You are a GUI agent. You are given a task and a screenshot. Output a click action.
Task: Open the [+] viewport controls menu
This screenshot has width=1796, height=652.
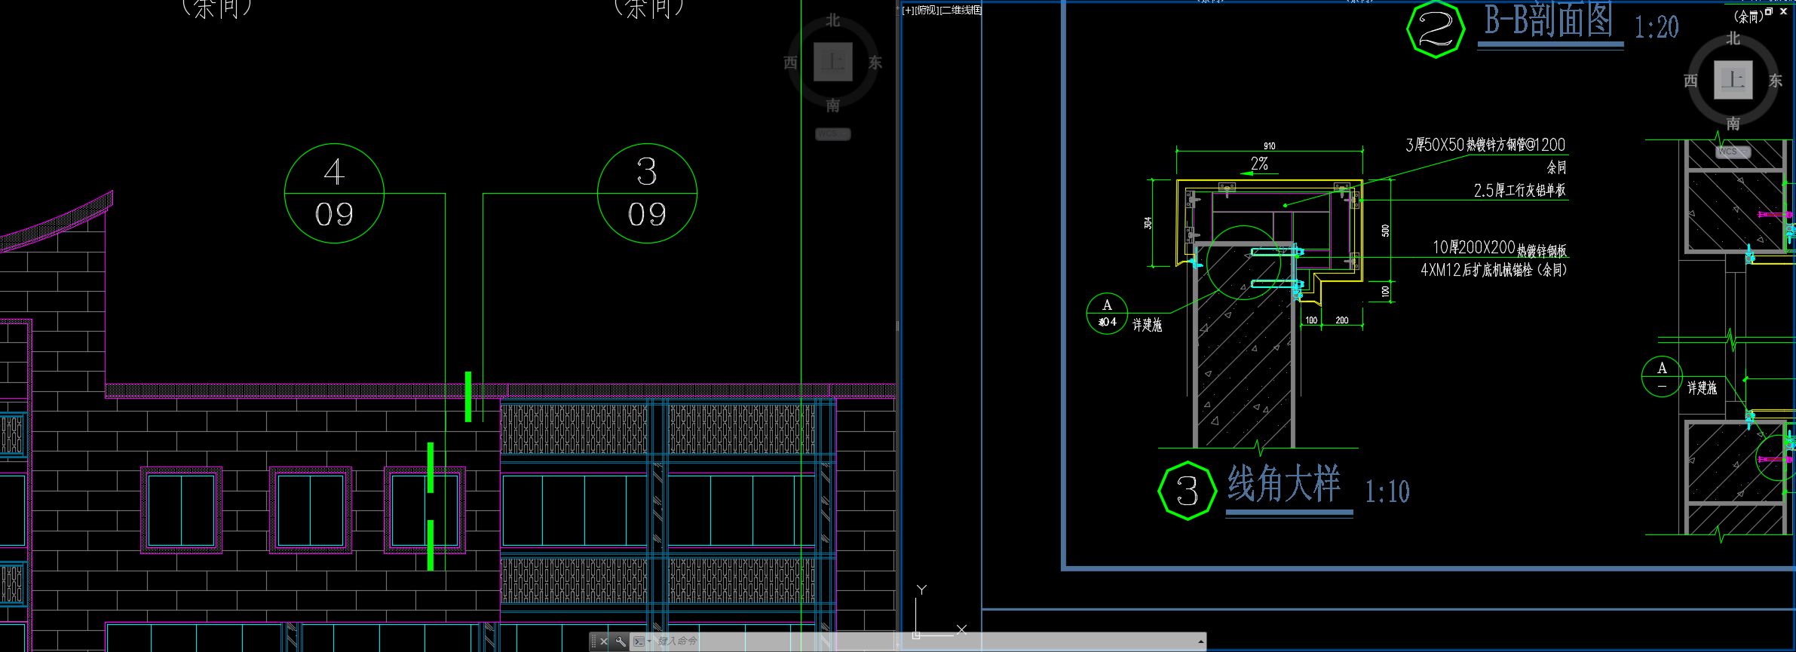point(908,10)
